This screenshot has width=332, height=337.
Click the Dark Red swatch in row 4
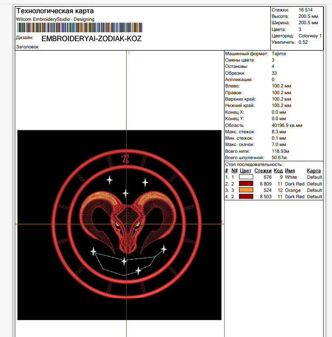[x=246, y=197]
